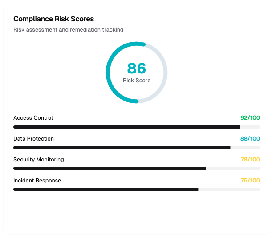
Task: Click the filled Security Monitoring progress bar
Action: [x=110, y=169]
